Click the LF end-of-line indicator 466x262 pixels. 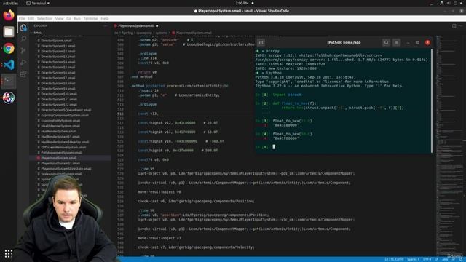click(436, 259)
